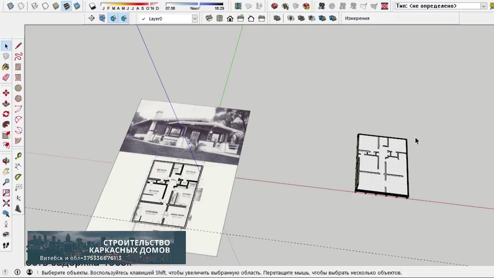494x278 pixels.
Task: Open the Layer0 layer dropdown
Action: click(x=195, y=19)
